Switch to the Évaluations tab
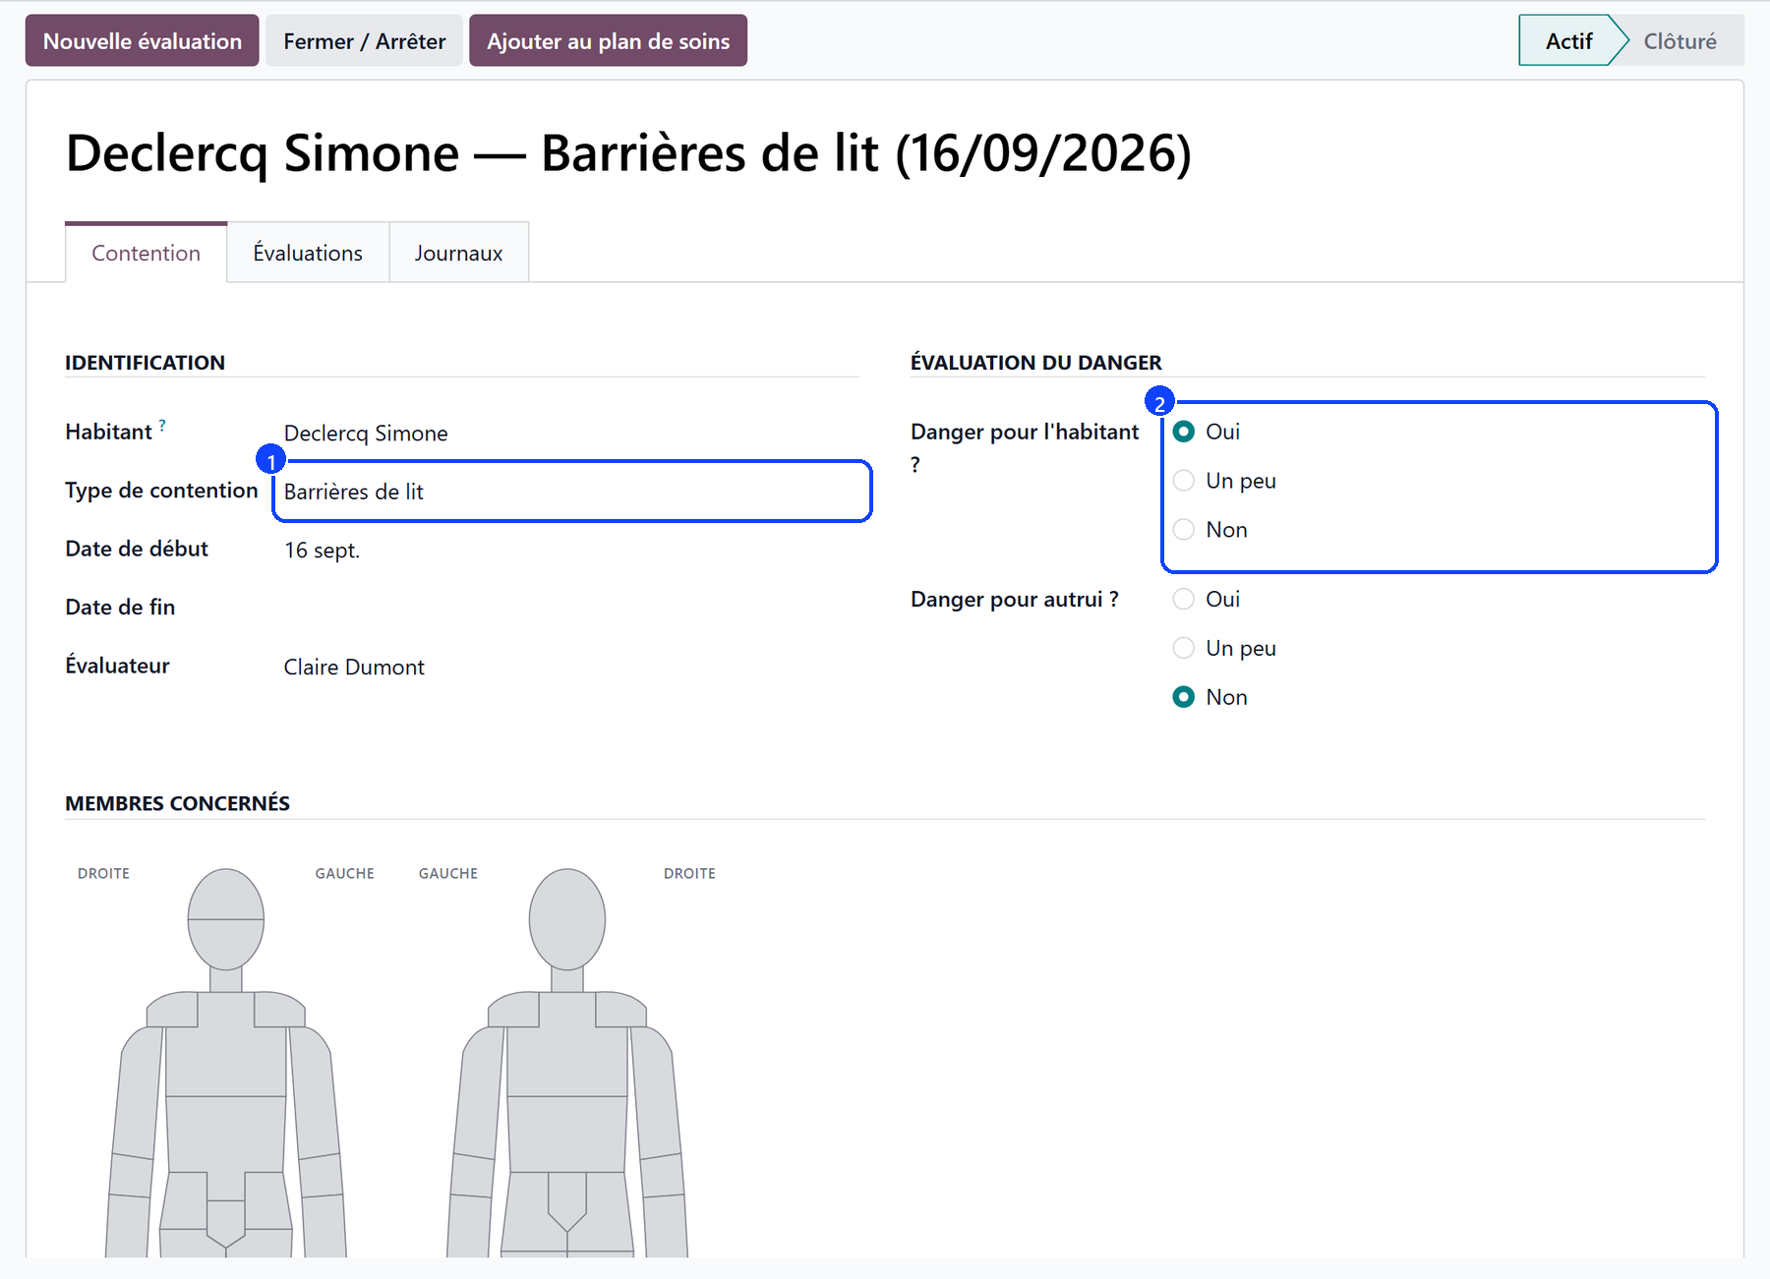This screenshot has width=1770, height=1279. pos(308,253)
